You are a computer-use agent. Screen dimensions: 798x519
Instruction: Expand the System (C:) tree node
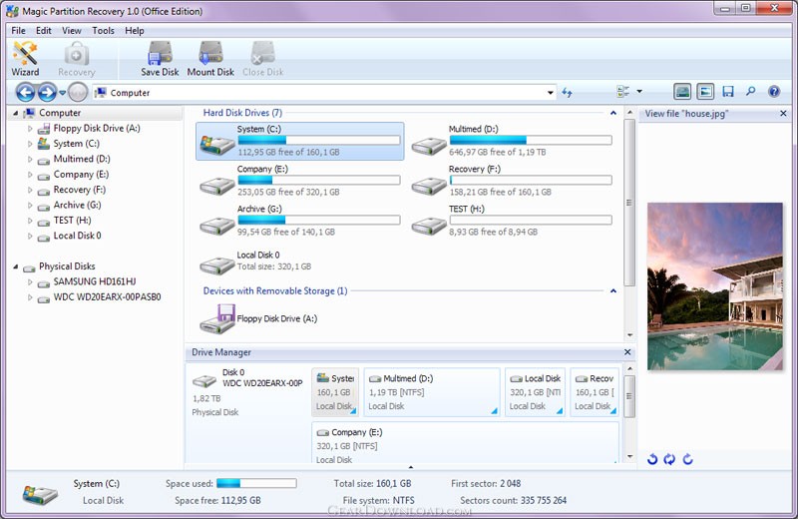pyautogui.click(x=30, y=144)
